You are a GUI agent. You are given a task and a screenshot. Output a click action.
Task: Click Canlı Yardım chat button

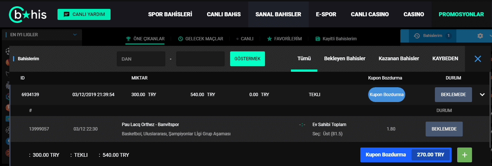pos(84,14)
